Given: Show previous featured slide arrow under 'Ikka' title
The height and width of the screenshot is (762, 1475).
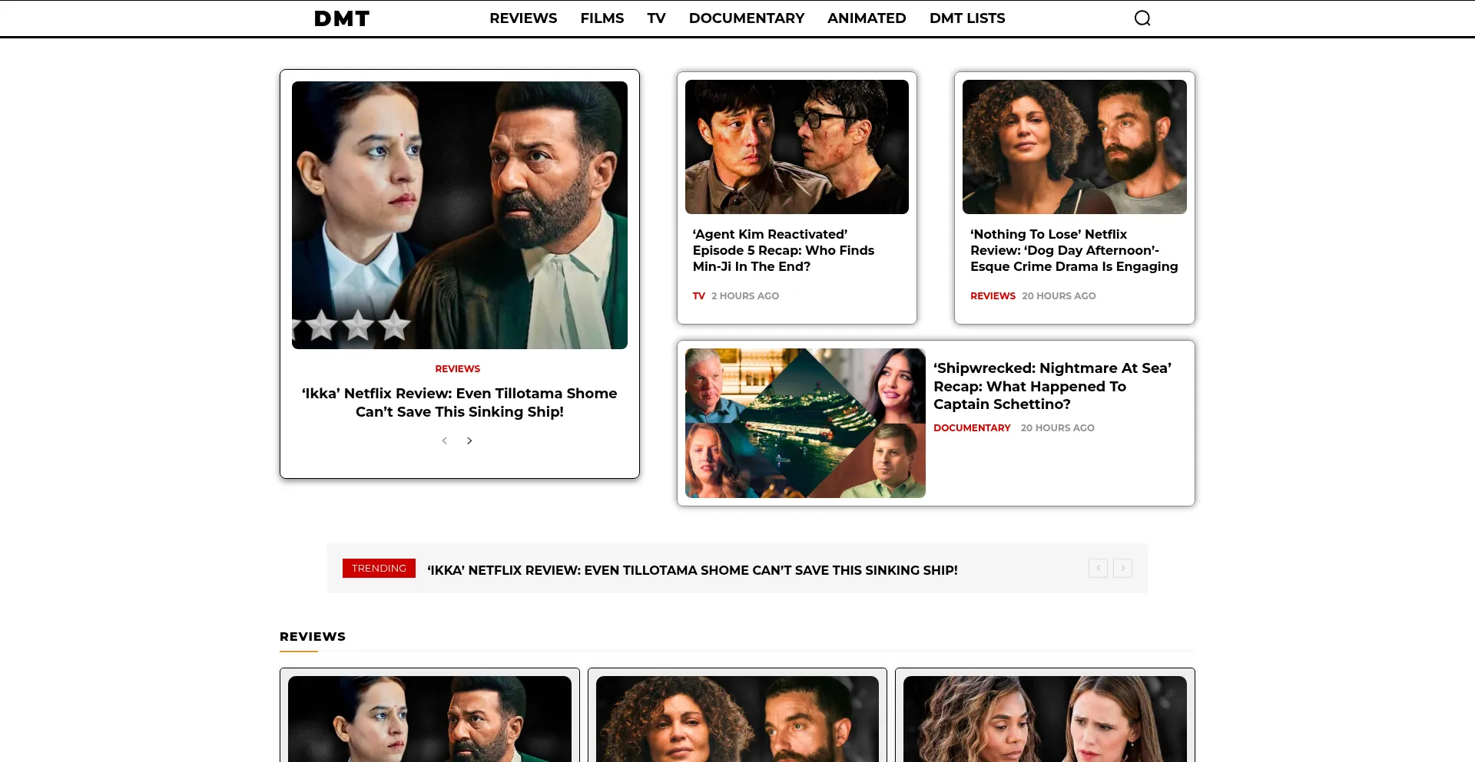Looking at the screenshot, I should 445,440.
